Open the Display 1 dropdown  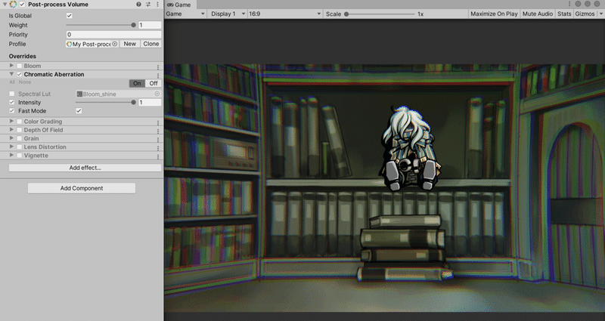[x=228, y=14]
